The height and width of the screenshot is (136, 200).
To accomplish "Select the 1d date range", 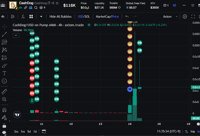I will pos(35,132).
